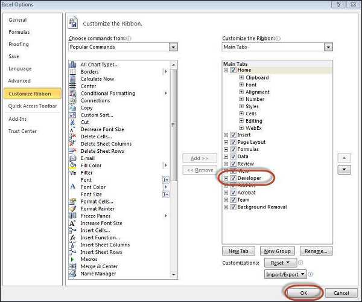This screenshot has width=362, height=302.
Task: Click the Center alignment icon
Action: 72,86
